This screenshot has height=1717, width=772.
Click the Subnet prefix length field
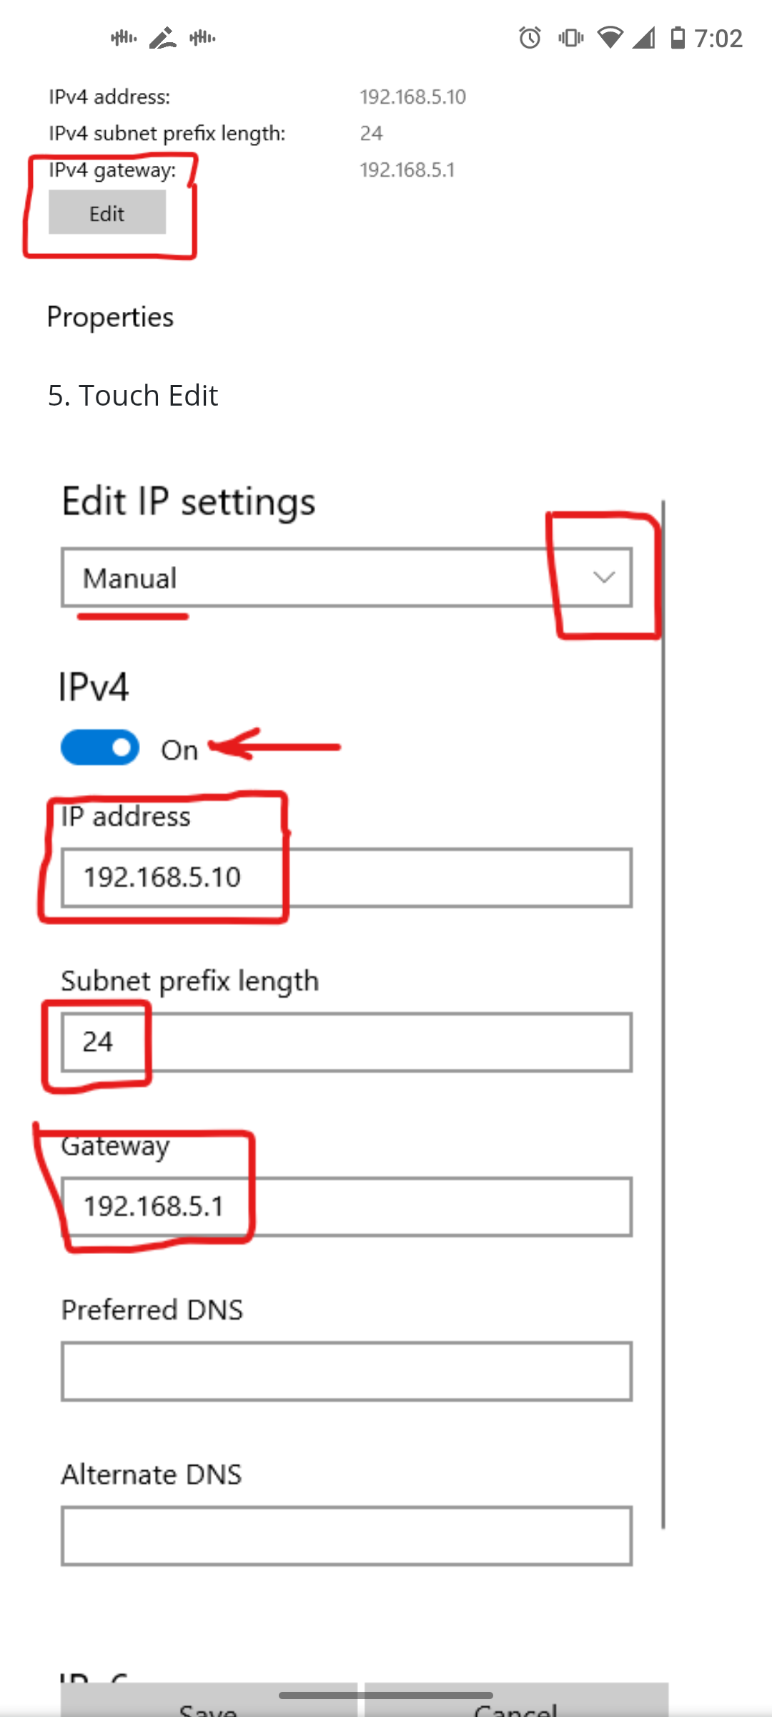(x=347, y=1042)
